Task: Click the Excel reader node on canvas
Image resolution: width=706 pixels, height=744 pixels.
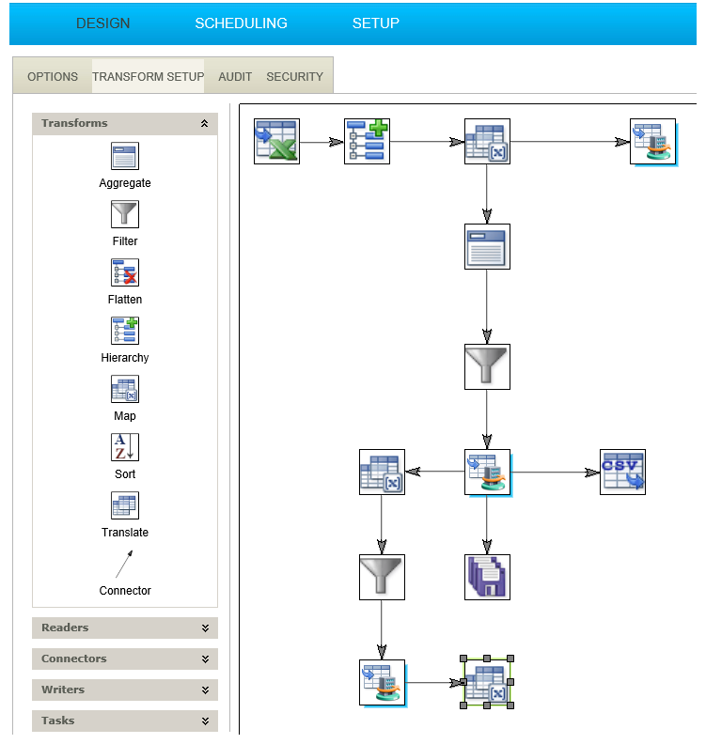Action: 276,142
